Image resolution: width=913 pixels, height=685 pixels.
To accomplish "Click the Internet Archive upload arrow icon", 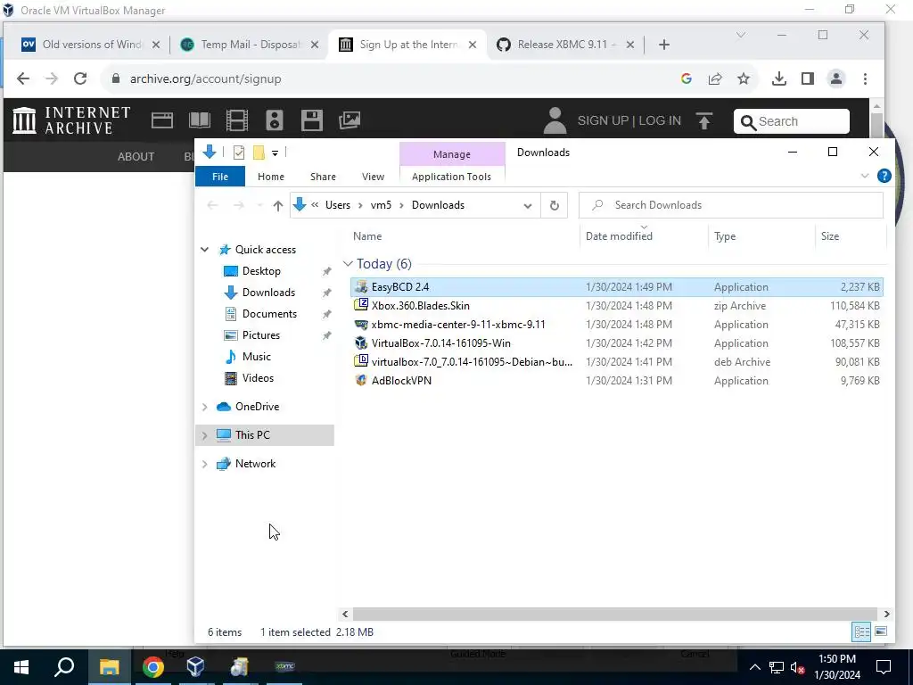I will pos(704,120).
